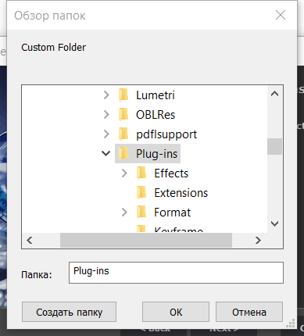The height and width of the screenshot is (336, 304).
Task: Select the Extensions folder label
Action: [x=181, y=193]
